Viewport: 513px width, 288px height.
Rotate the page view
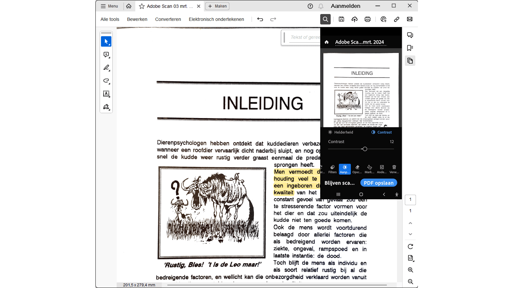(410, 247)
